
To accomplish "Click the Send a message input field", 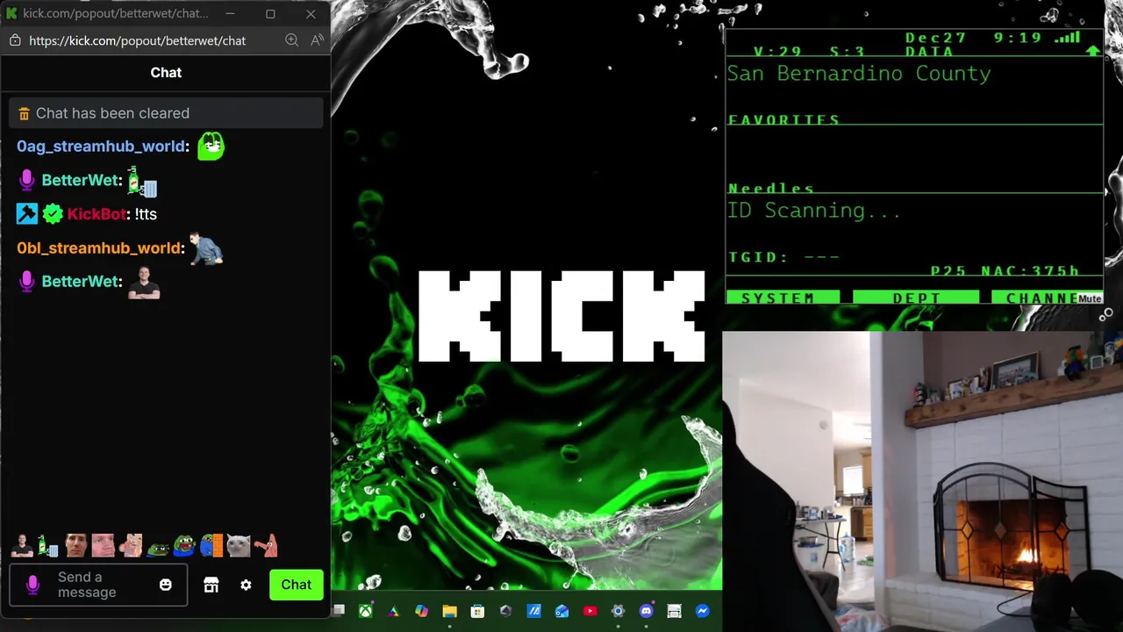I will 98,585.
